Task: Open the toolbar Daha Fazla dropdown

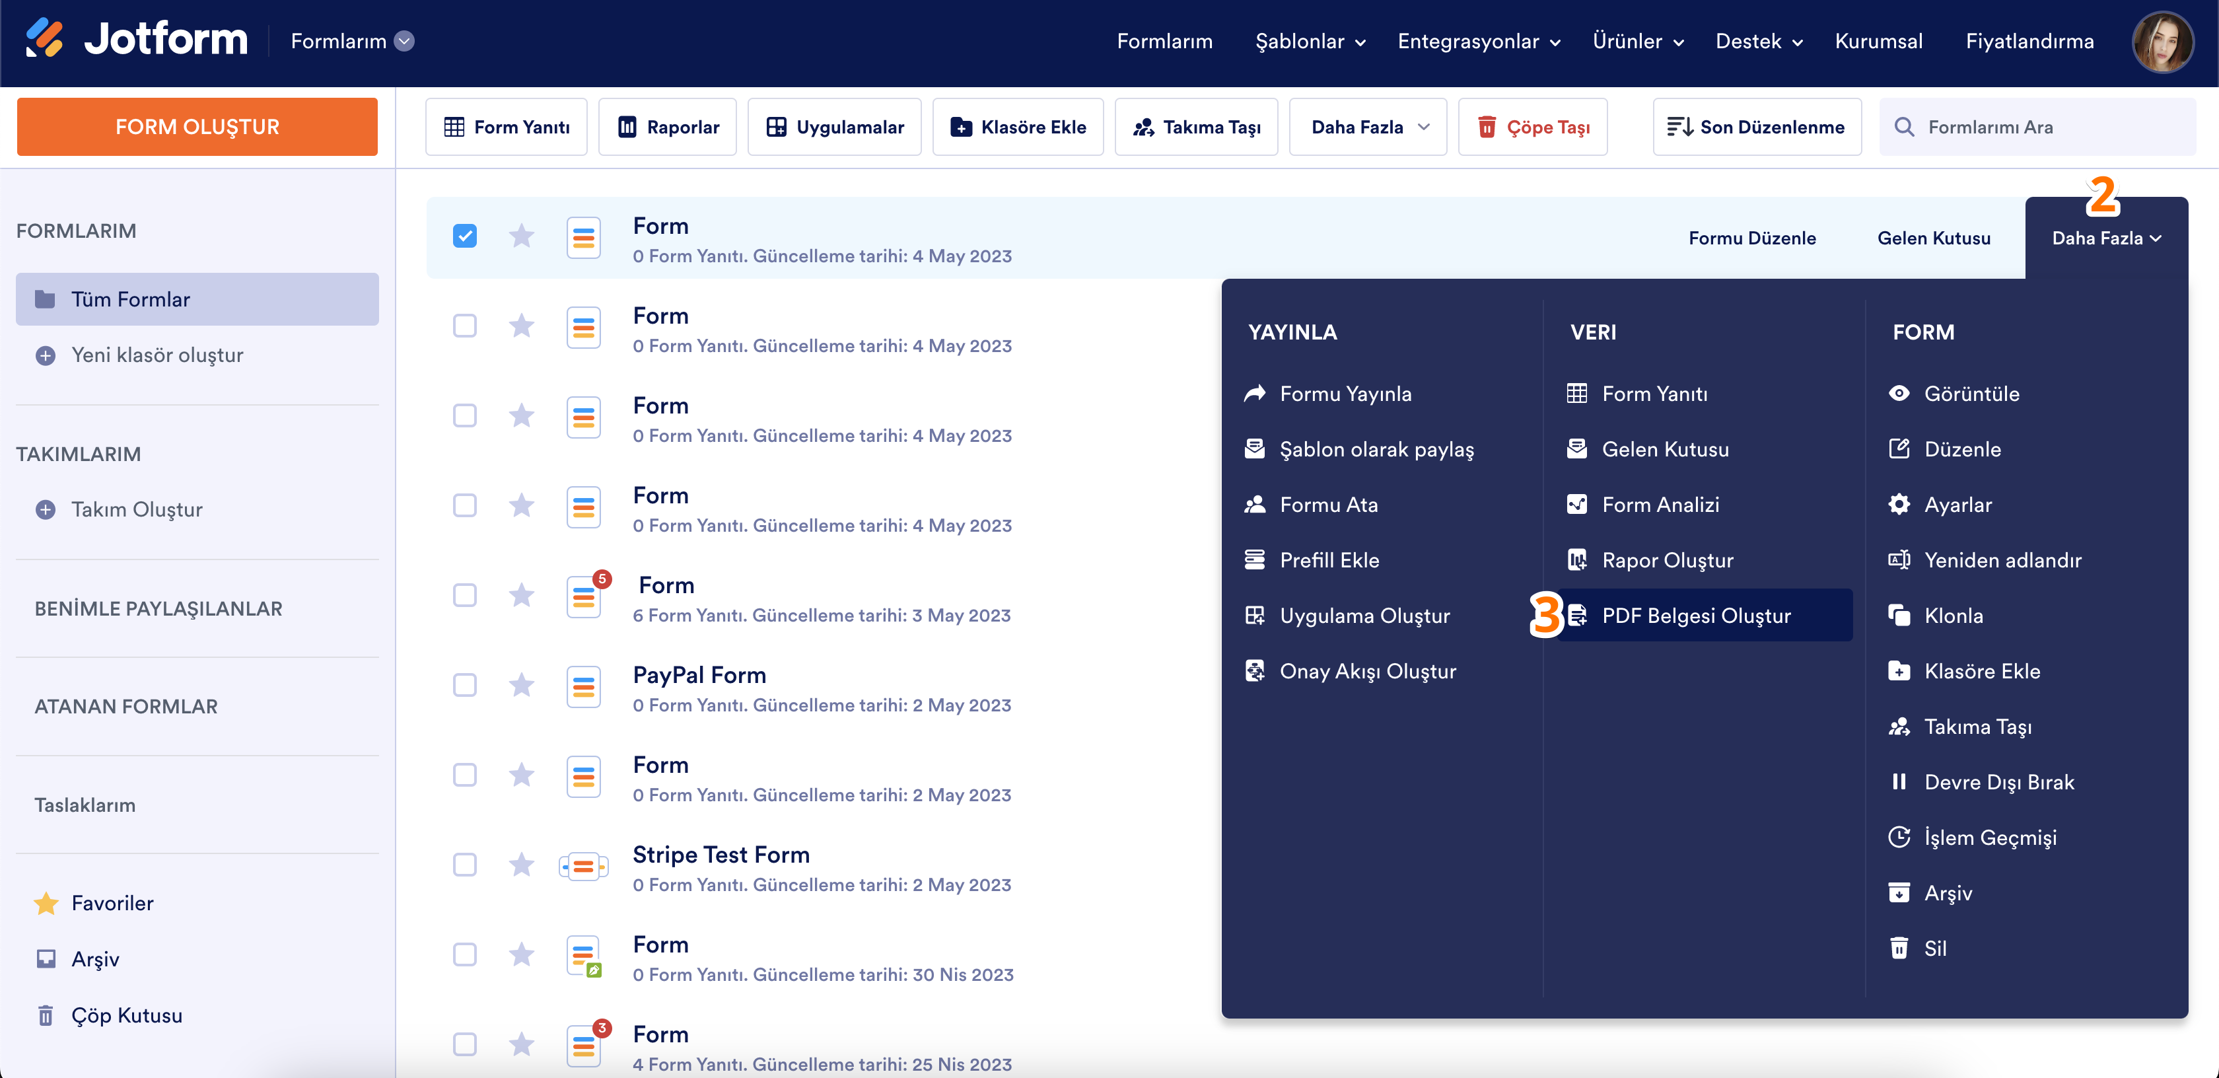Action: [x=1368, y=127]
